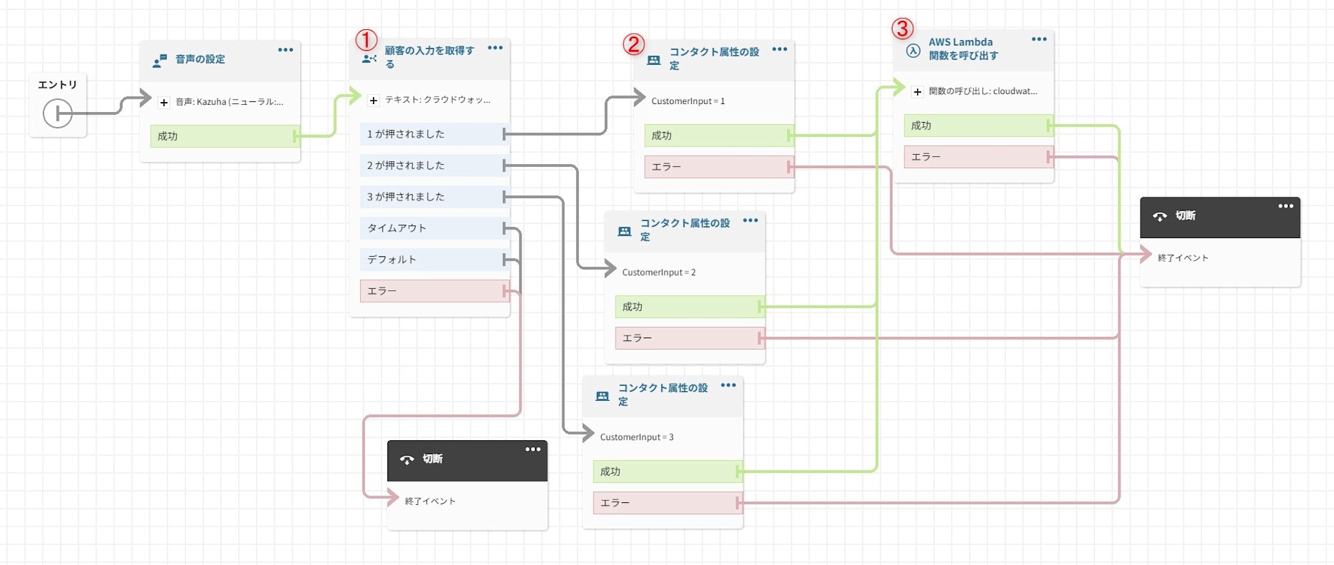Viewport: 1334px width, 565px height.
Task: Select the エラー branch under CustomerInput = 2
Action: [x=690, y=338]
